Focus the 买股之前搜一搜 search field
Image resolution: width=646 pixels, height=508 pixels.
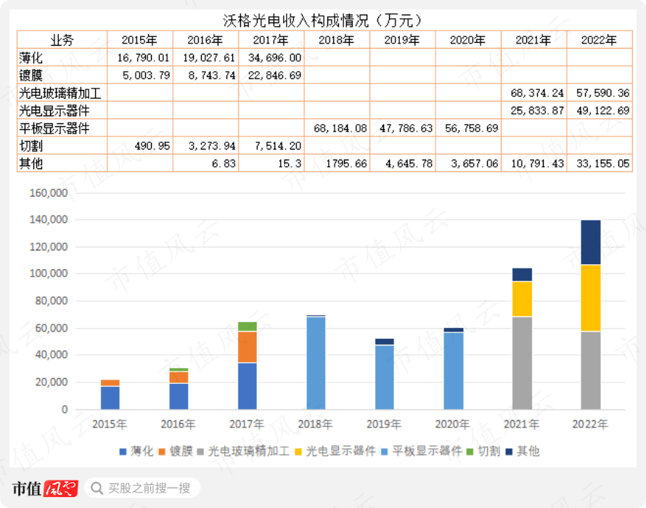coord(142,488)
